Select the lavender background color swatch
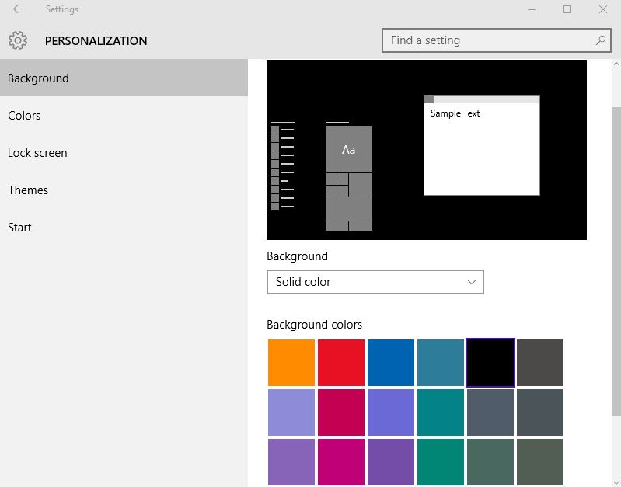The width and height of the screenshot is (621, 487). tap(291, 412)
